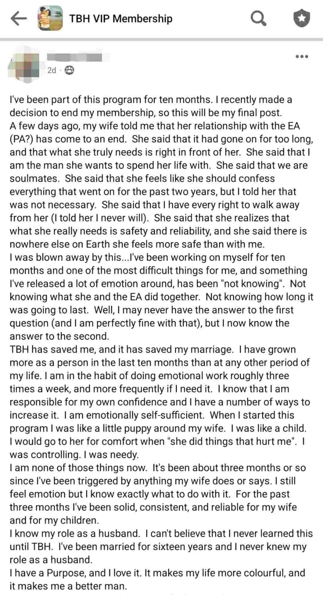The width and height of the screenshot is (323, 595).
Task: Tap the shield star badge icon
Action: click(302, 18)
